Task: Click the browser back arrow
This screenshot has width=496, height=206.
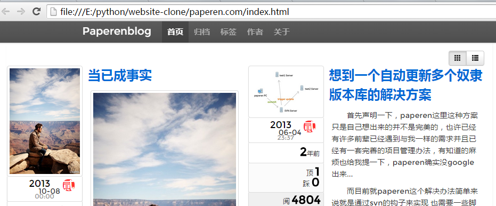Action: (x=6, y=12)
